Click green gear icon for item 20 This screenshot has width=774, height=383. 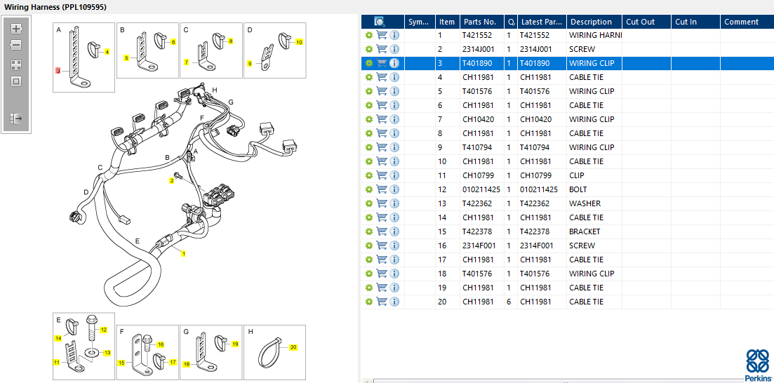368,302
